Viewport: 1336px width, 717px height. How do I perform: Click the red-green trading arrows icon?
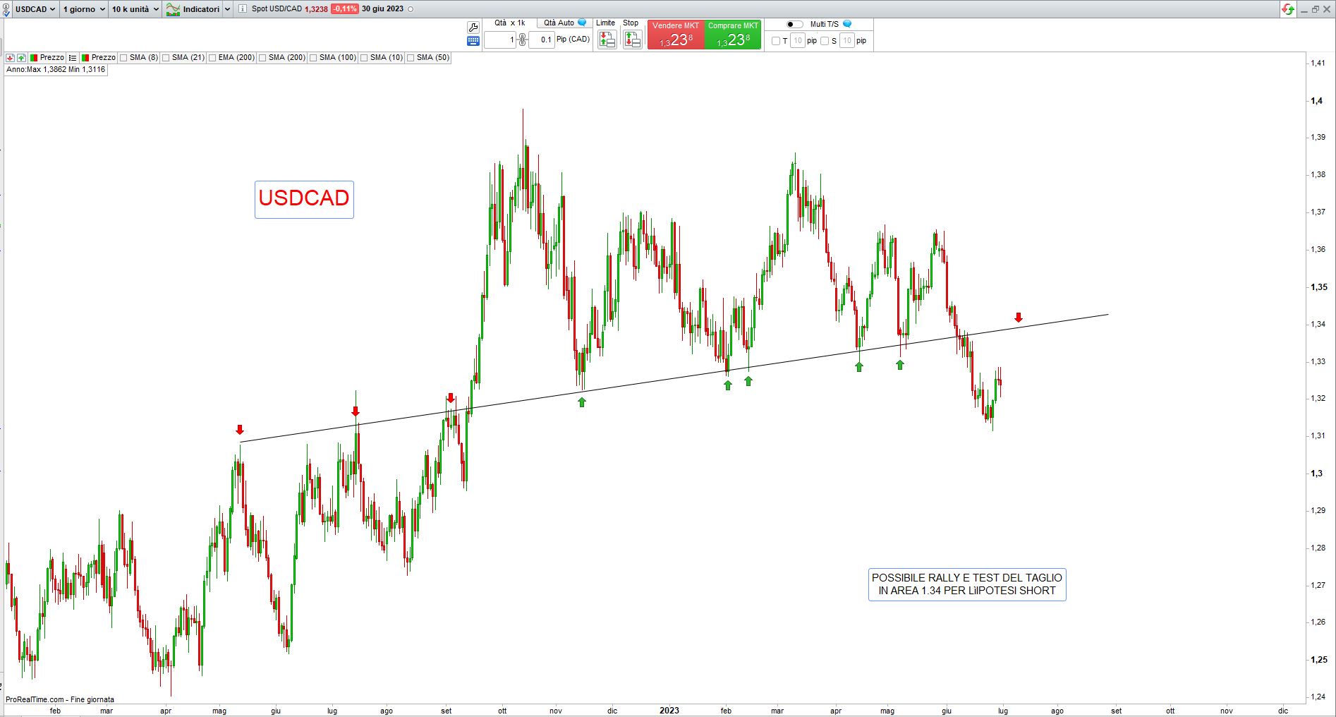1288,9
